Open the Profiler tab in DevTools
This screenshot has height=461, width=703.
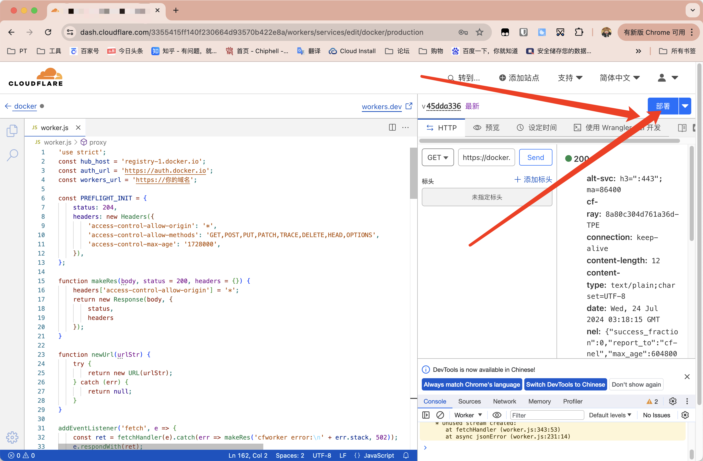(x=572, y=401)
